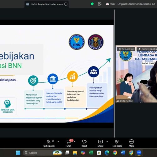Click the 93 participant count
Screen dimensions: 157x157
(x=53, y=141)
